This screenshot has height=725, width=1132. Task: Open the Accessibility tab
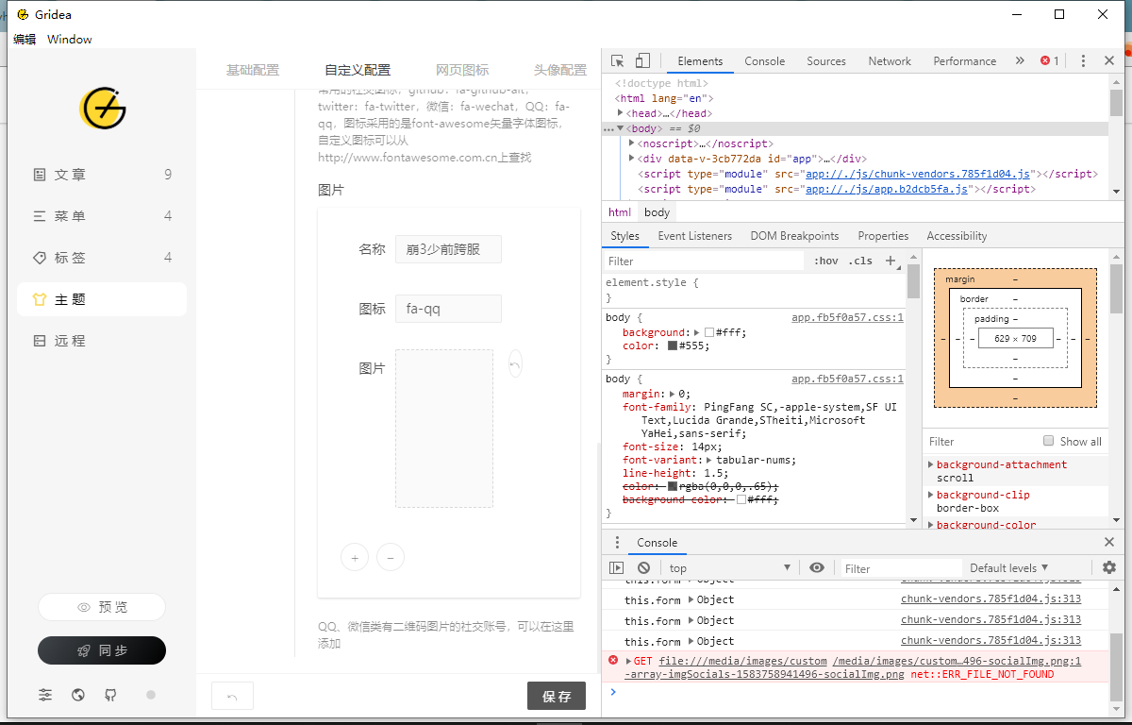(957, 236)
